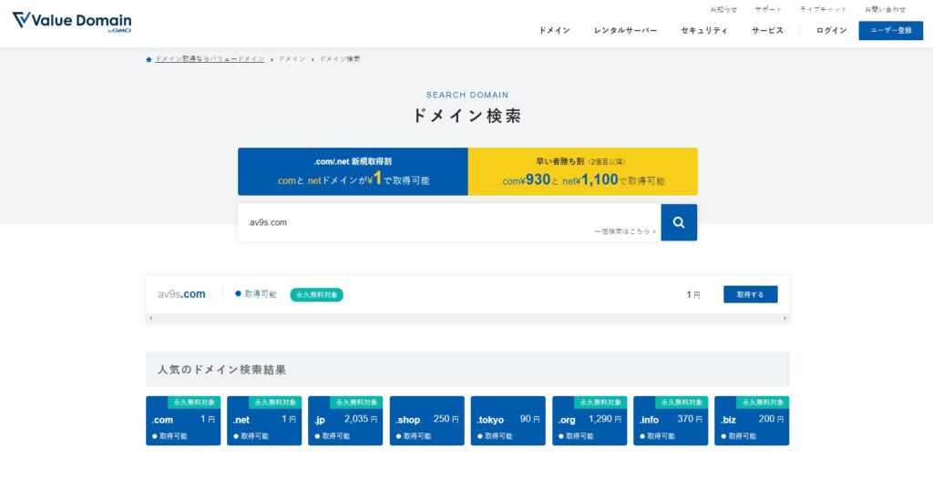Click the domain search input field
The image size is (933, 480).
449,222
